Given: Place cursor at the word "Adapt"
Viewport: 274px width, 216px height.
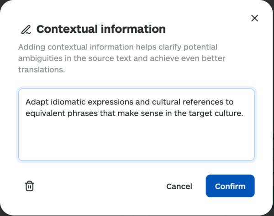Looking at the screenshot, I should pos(36,102).
